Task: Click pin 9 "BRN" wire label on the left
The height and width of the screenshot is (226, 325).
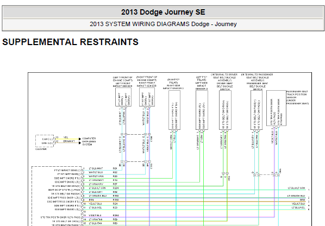Action: click(x=91, y=200)
